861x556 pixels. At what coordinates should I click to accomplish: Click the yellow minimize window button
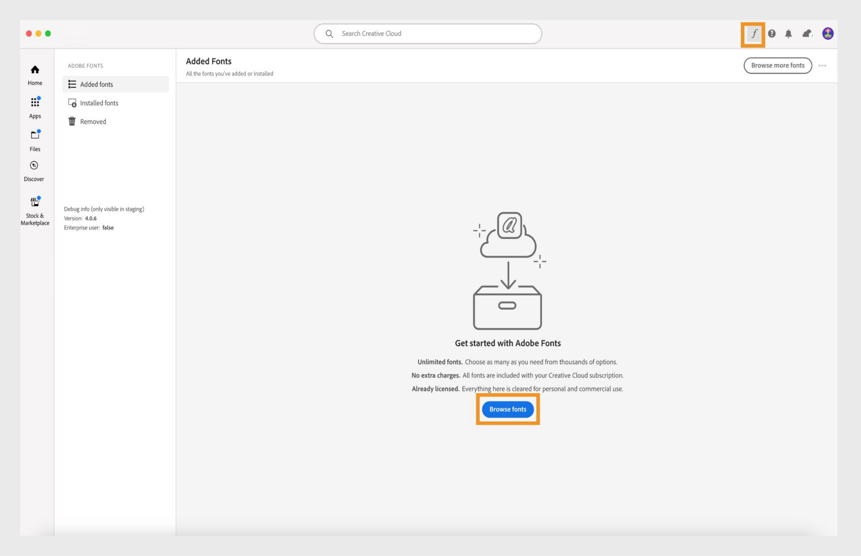(39, 34)
